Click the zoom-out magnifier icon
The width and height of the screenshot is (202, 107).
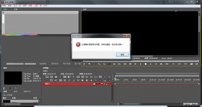point(104,64)
